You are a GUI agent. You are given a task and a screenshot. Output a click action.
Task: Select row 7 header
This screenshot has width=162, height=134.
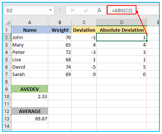coord(7,74)
